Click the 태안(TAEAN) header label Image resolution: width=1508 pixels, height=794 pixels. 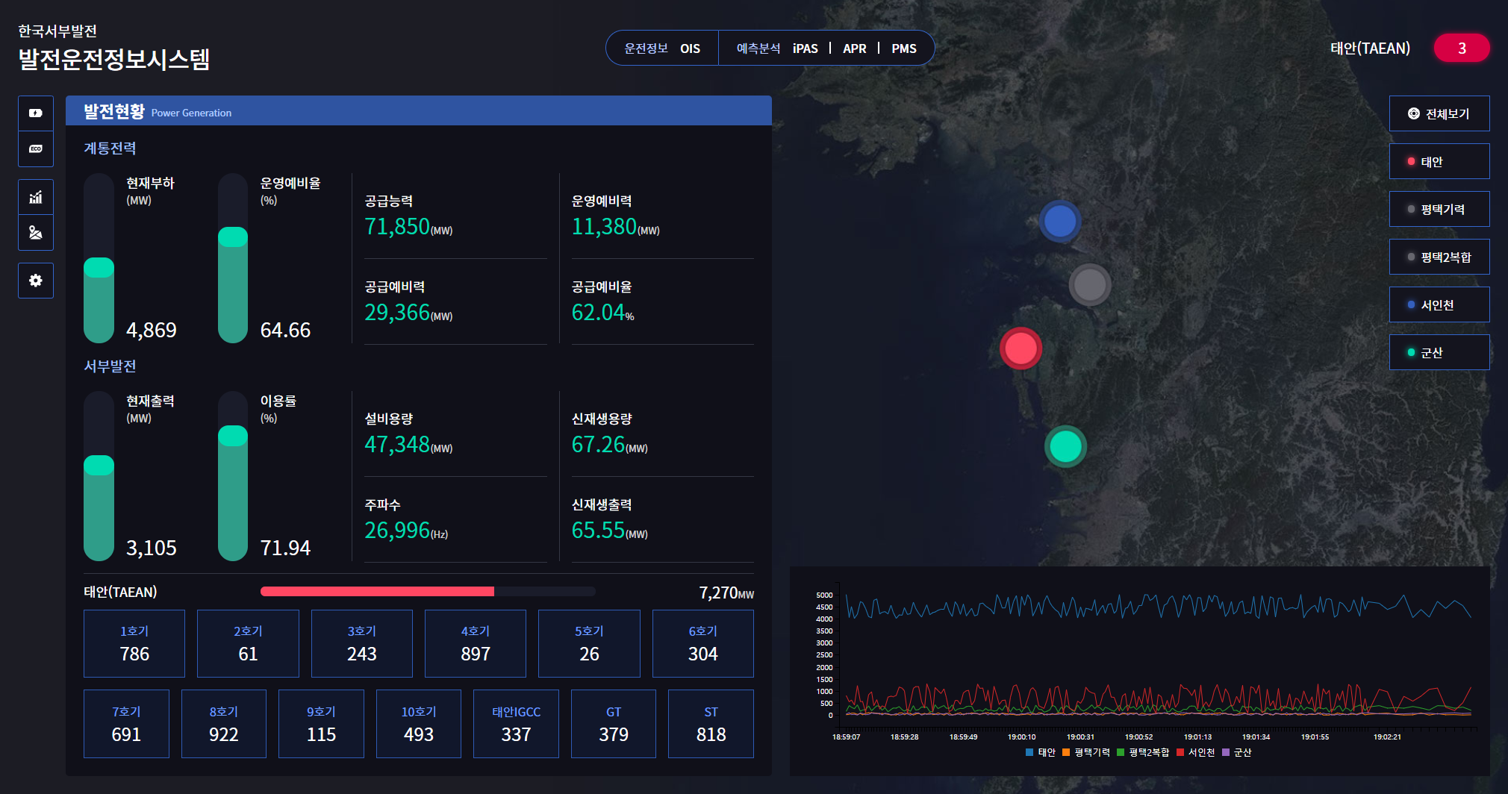point(1370,49)
